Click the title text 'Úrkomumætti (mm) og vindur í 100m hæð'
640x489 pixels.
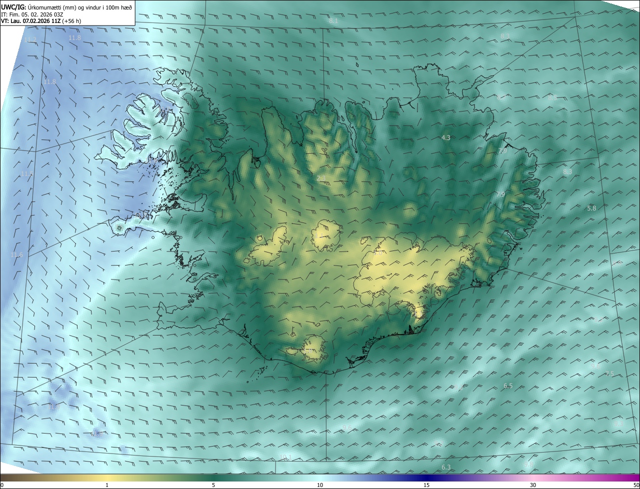point(79,7)
